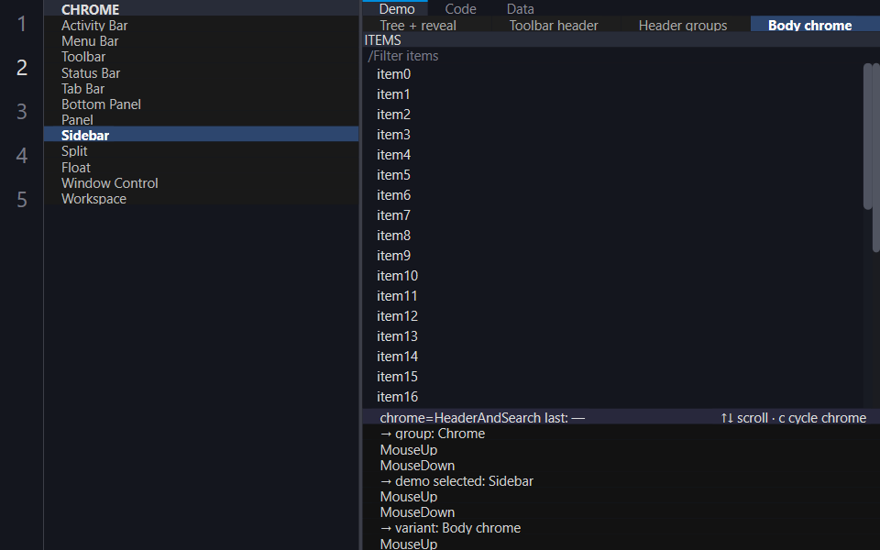Viewport: 880px width, 550px height.
Task: Select numbered group 4 in left rail
Action: click(x=21, y=155)
